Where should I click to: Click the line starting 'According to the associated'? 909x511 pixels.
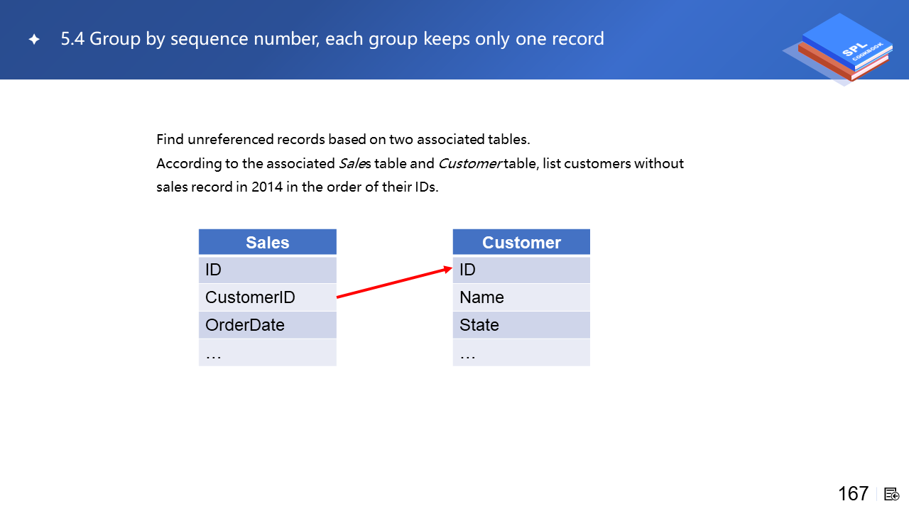(x=420, y=164)
